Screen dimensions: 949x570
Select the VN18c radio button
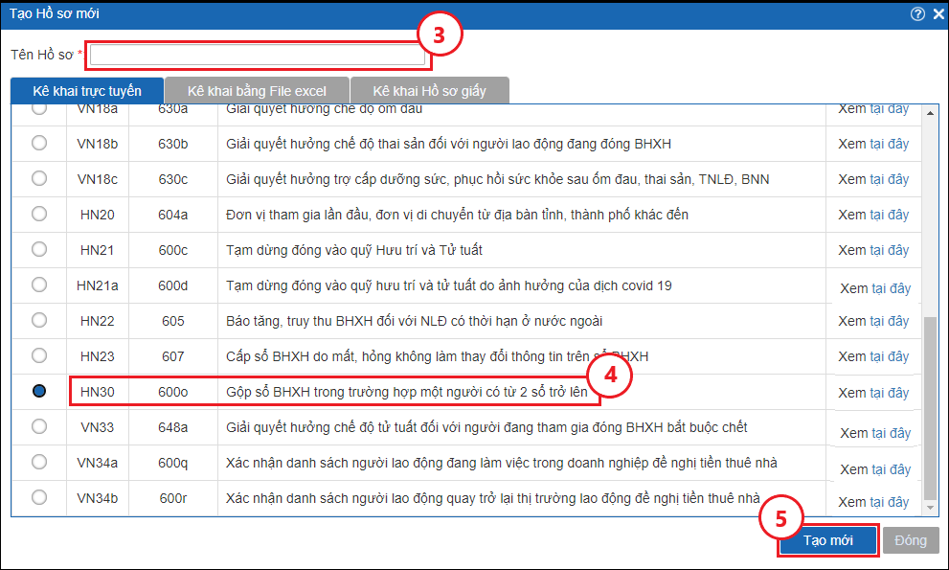click(39, 178)
